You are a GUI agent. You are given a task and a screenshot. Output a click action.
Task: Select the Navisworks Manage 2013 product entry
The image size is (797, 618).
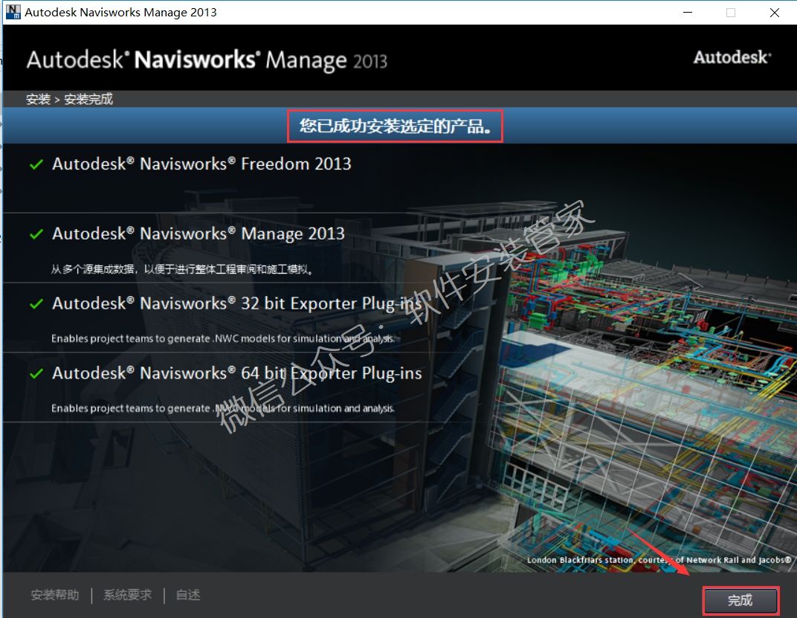coord(199,234)
